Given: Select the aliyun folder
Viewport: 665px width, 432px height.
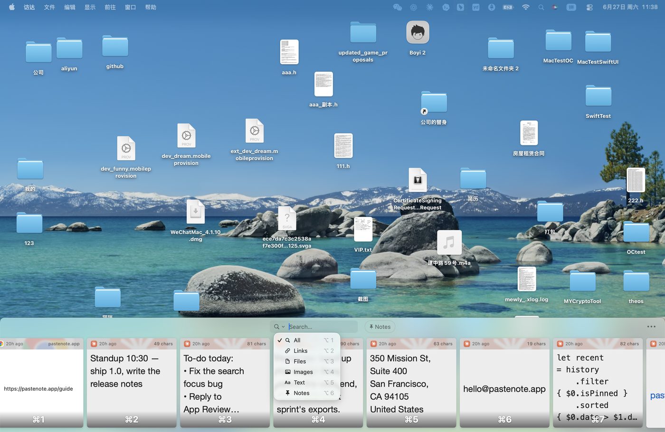Looking at the screenshot, I should click(x=69, y=48).
